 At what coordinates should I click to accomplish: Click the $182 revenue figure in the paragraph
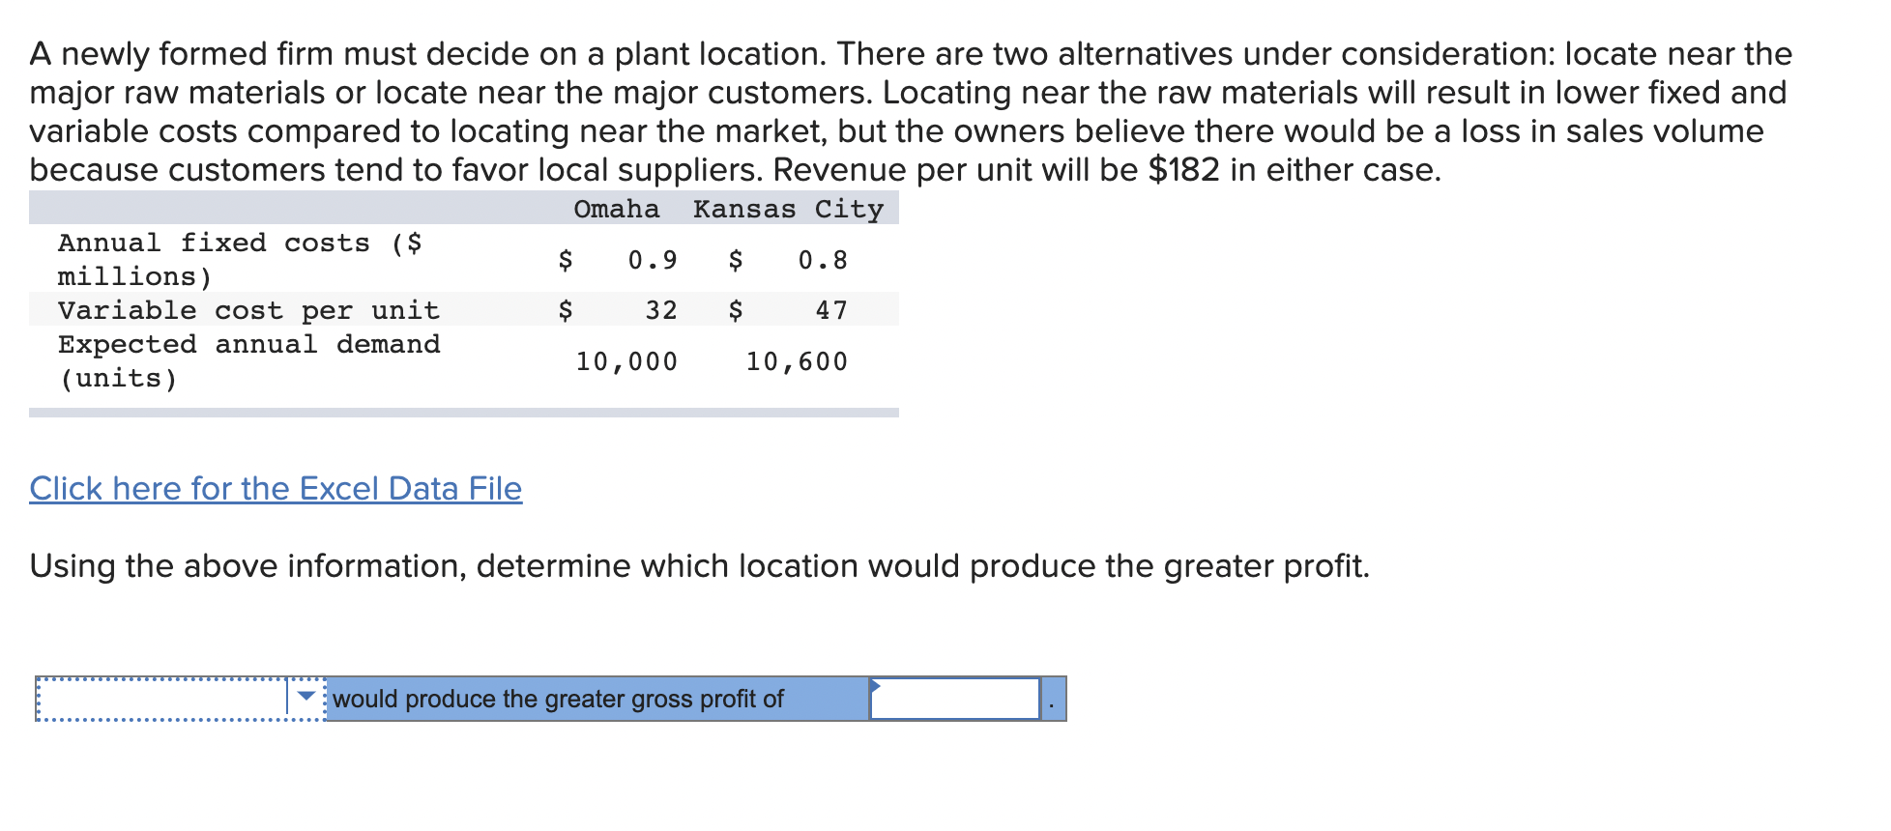pyautogui.click(x=1183, y=170)
